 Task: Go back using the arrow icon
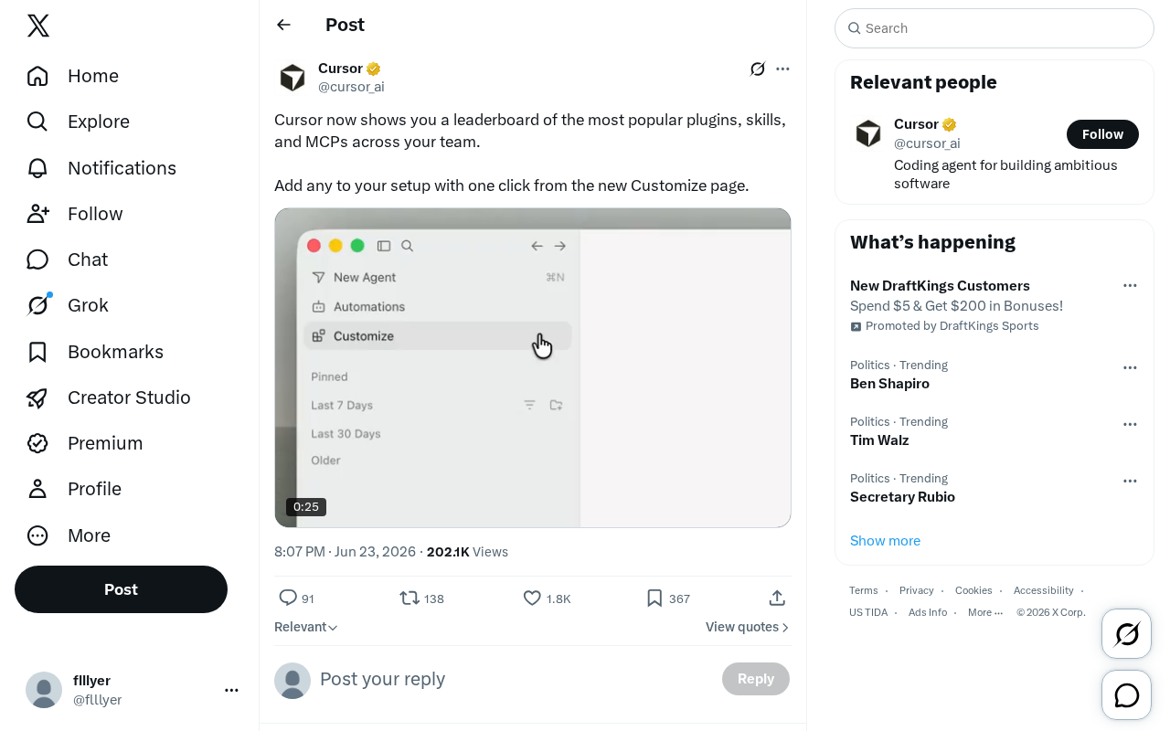tap(283, 25)
